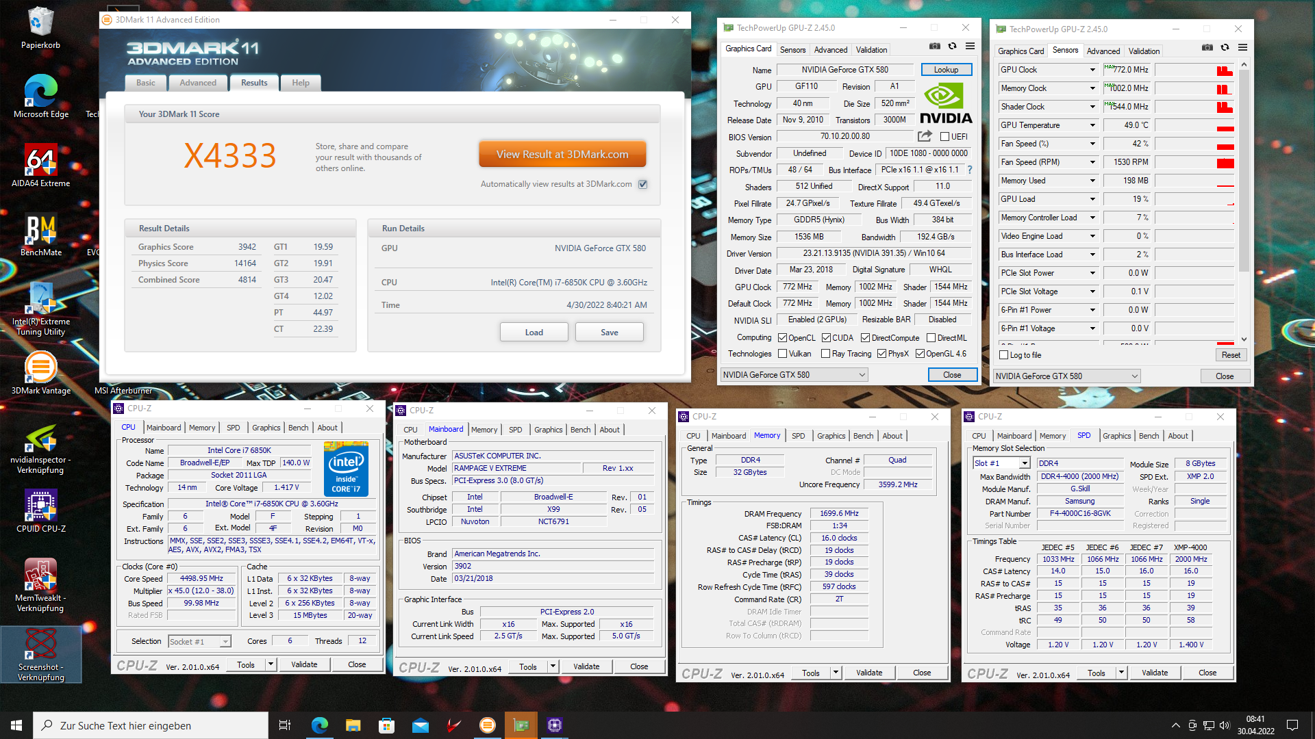
Task: Open the Bench tab in CPU-Z Mainboard window
Action: [x=580, y=430]
